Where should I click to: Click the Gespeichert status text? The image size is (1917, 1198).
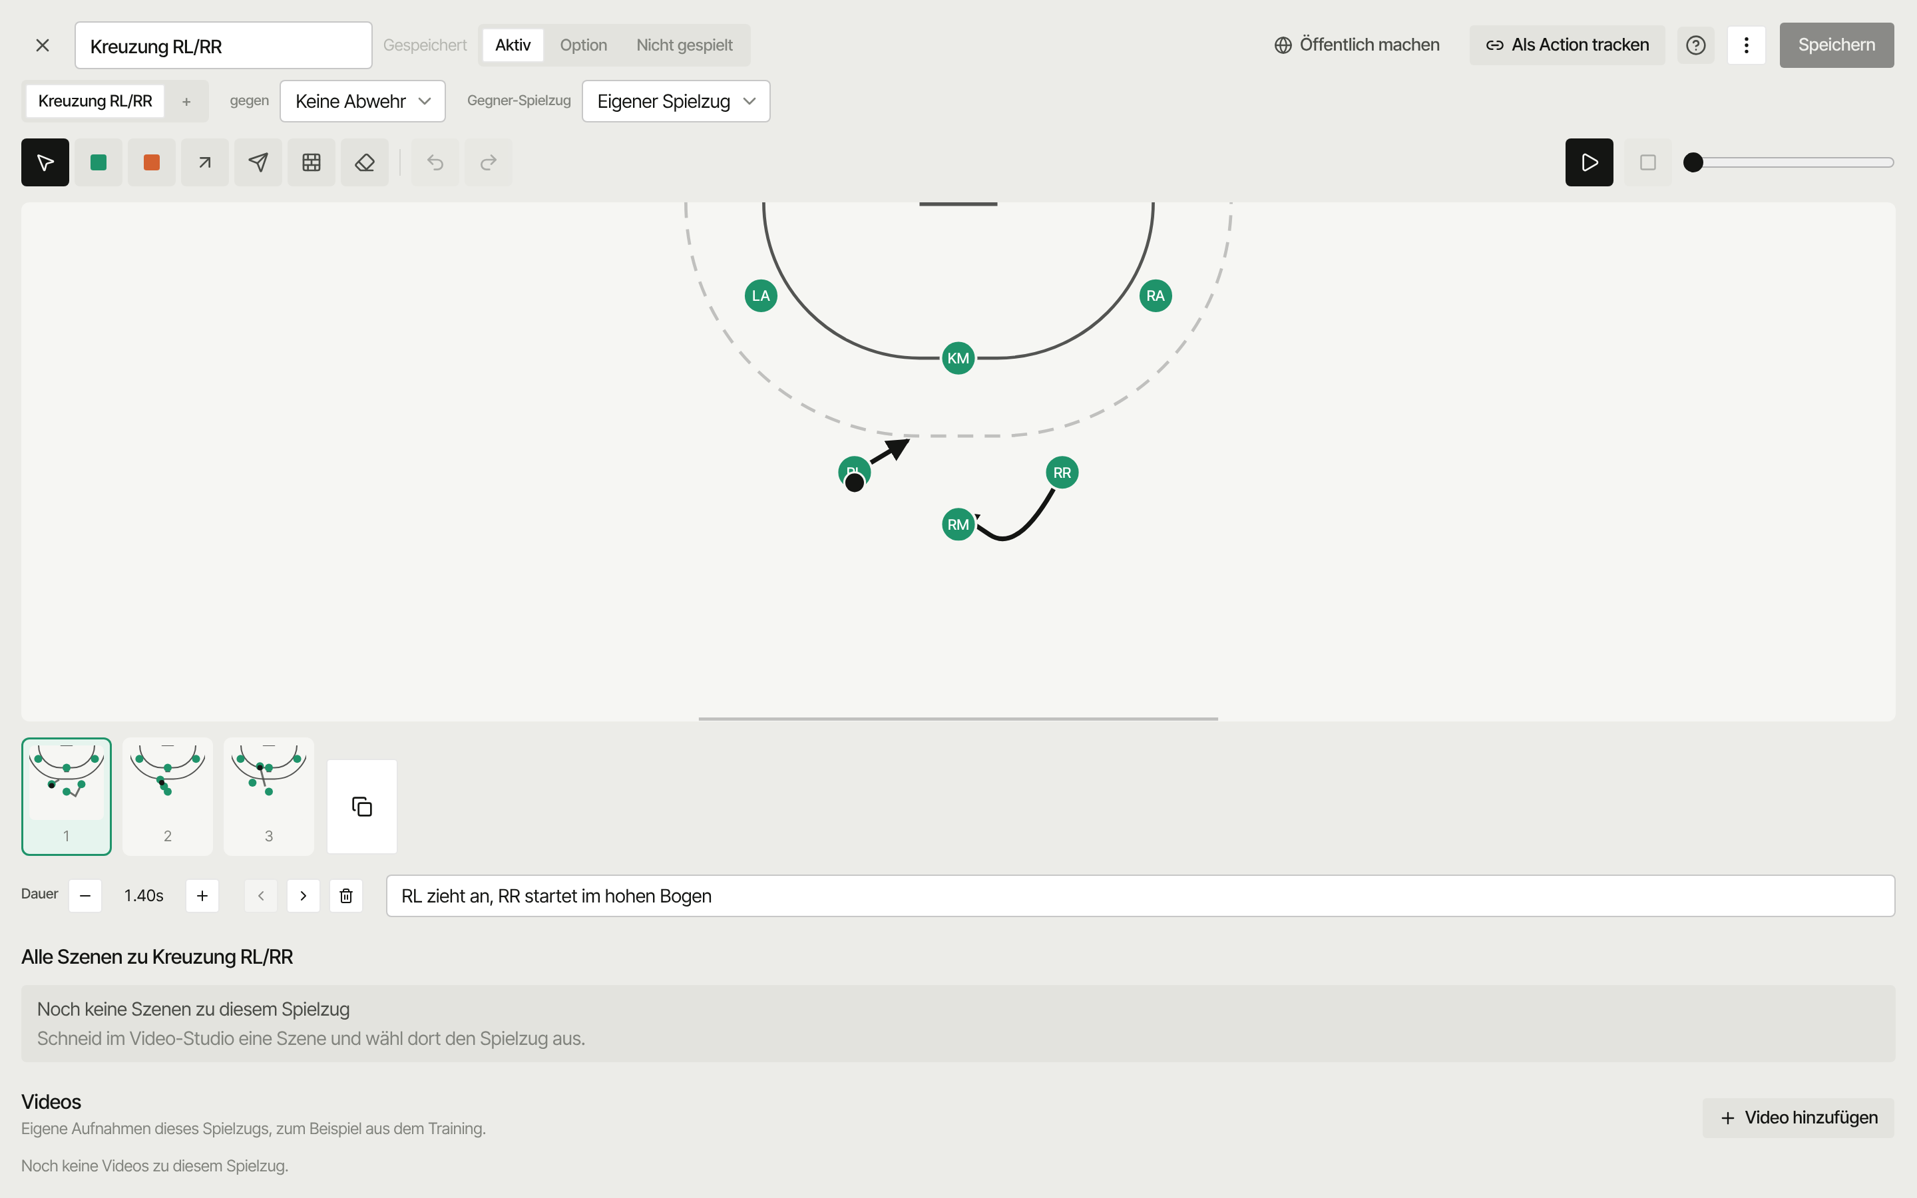425,45
